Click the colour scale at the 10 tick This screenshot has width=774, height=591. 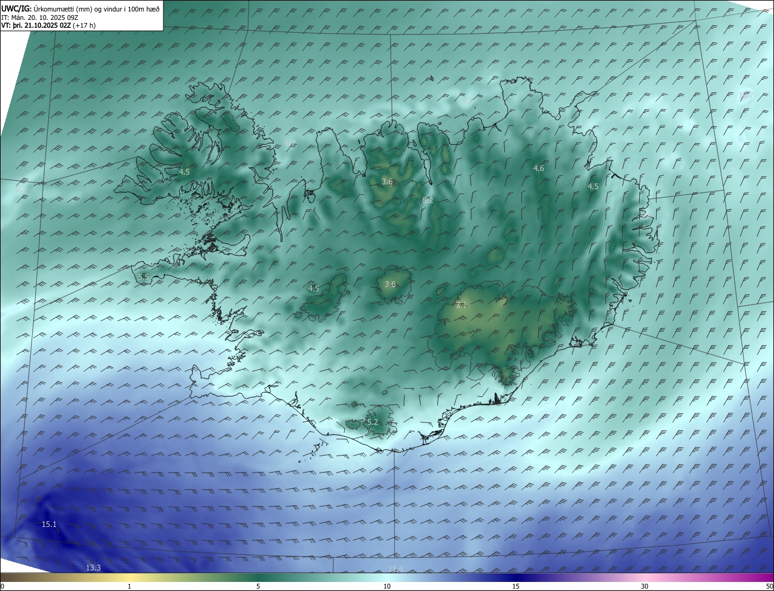(x=387, y=586)
